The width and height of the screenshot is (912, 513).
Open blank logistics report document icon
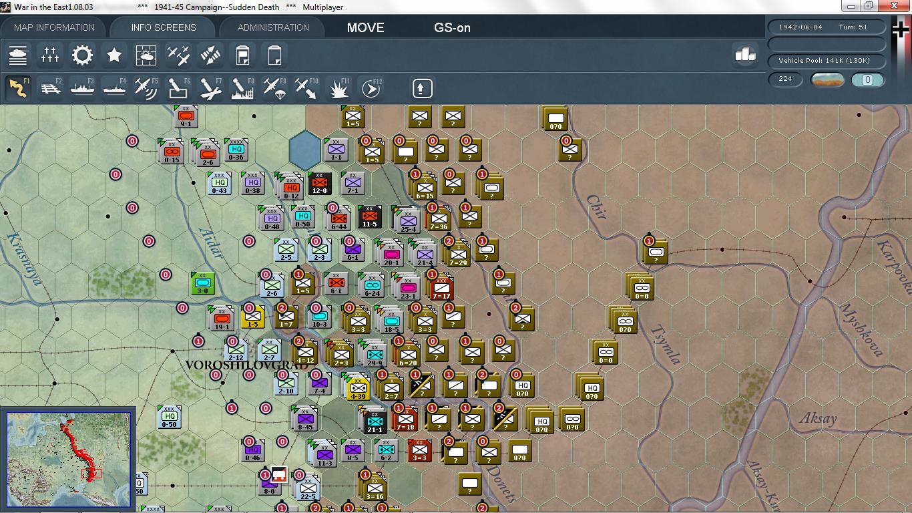tap(274, 55)
